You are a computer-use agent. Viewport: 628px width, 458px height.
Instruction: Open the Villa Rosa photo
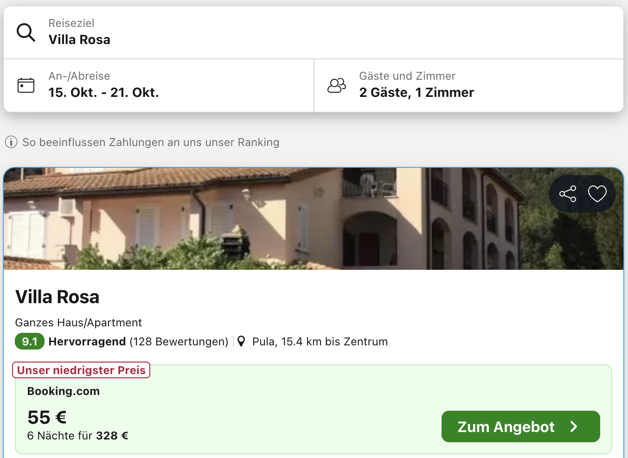click(x=278, y=219)
